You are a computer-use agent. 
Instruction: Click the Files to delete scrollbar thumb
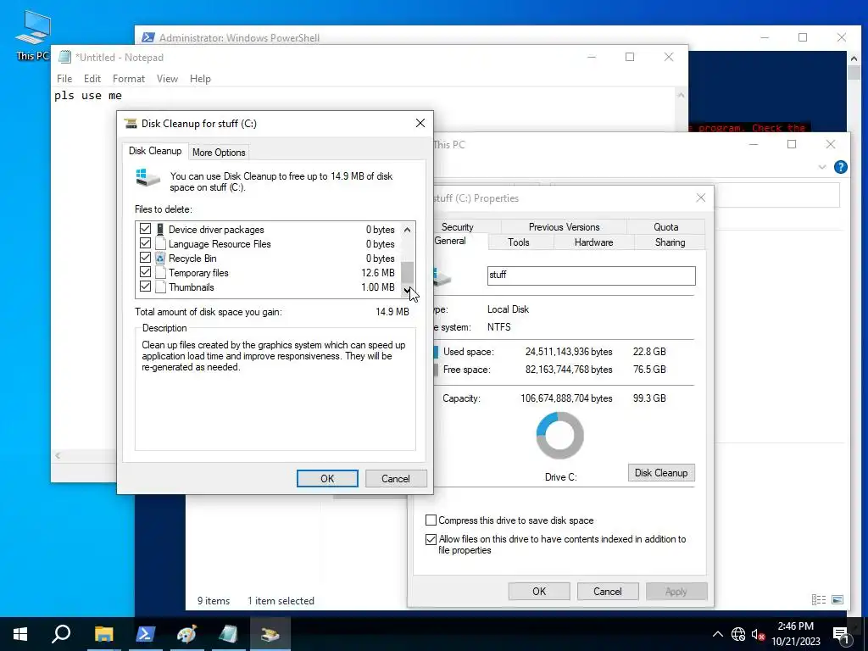pos(408,272)
